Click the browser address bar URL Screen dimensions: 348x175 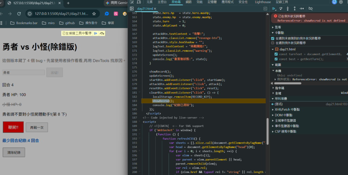(62, 14)
